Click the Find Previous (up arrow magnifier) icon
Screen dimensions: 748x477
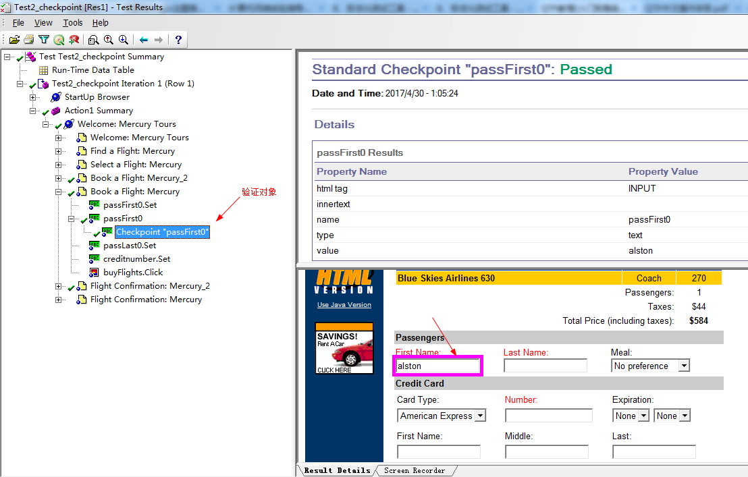click(x=108, y=40)
